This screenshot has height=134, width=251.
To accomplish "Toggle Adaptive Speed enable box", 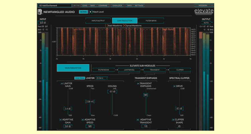I will click(83, 120).
